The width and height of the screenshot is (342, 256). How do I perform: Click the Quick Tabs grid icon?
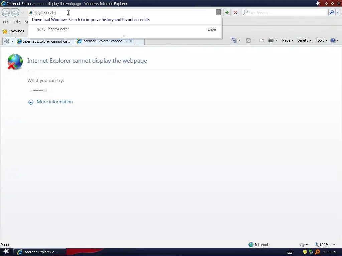coord(6,41)
